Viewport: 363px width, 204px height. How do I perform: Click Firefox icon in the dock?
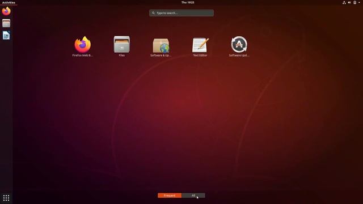6,11
